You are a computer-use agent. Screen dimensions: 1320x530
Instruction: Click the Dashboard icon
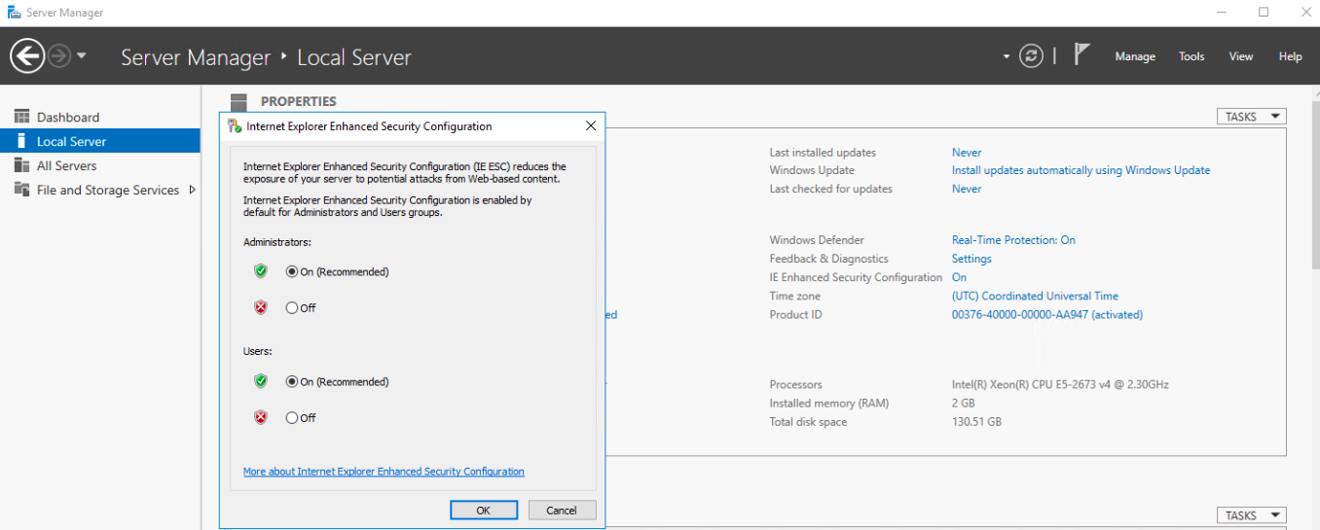point(21,117)
